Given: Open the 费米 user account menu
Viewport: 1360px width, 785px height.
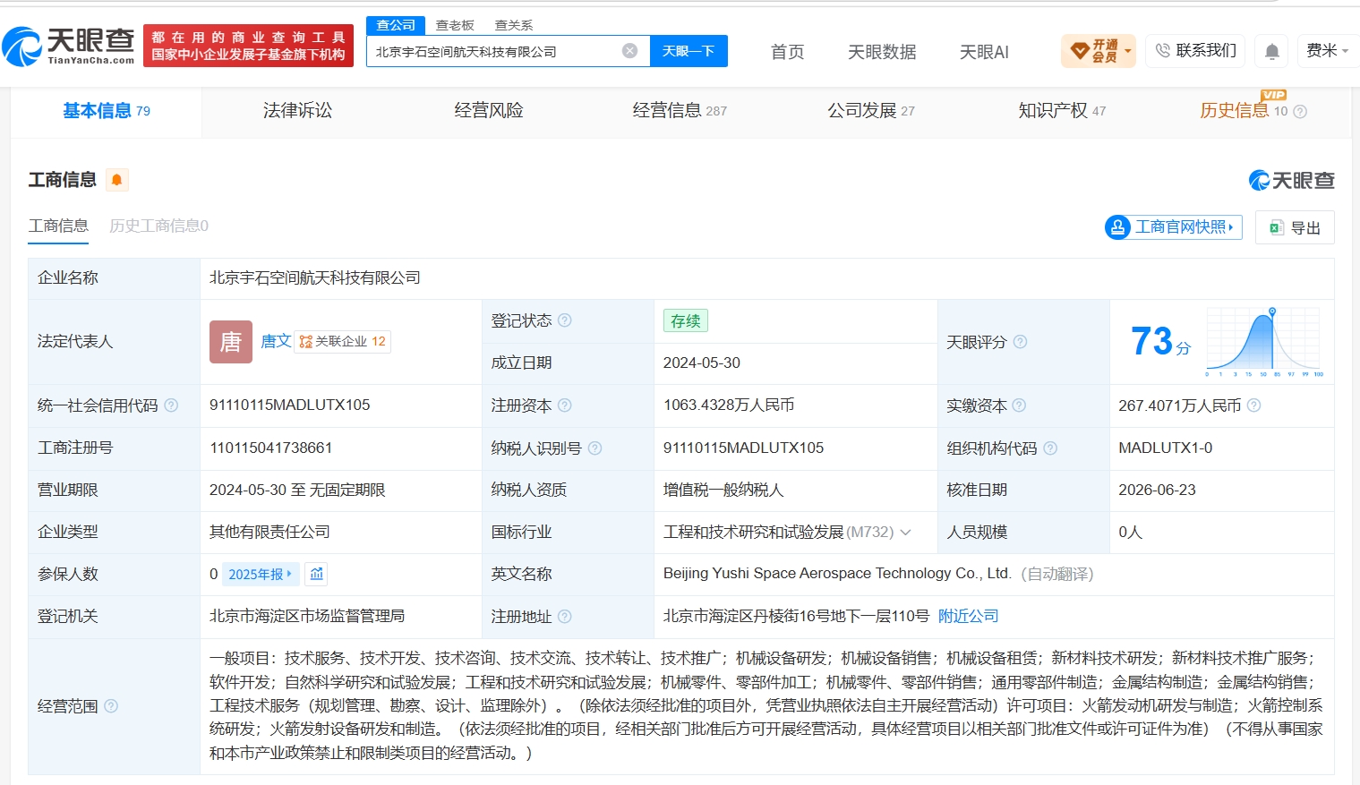Looking at the screenshot, I should coord(1327,51).
